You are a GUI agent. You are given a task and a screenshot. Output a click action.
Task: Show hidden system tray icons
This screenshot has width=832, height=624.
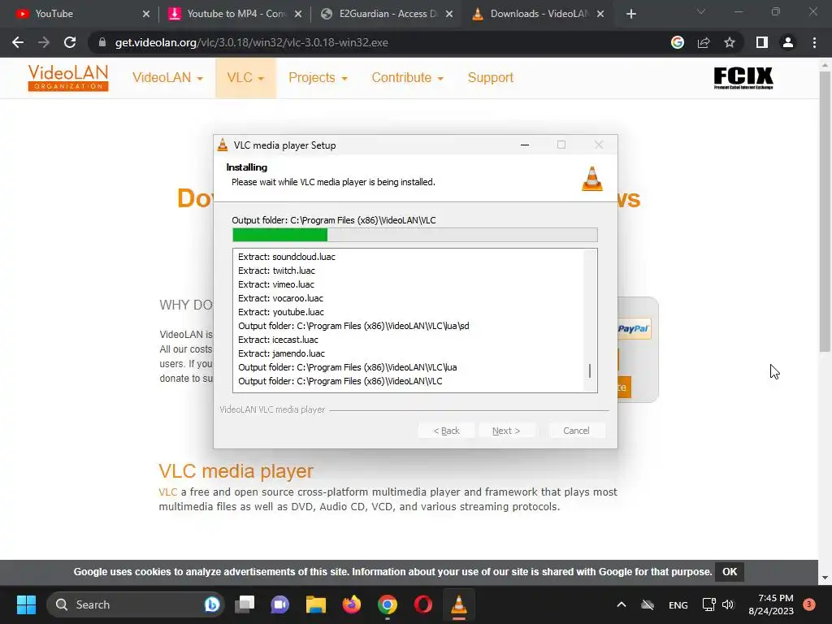click(622, 604)
